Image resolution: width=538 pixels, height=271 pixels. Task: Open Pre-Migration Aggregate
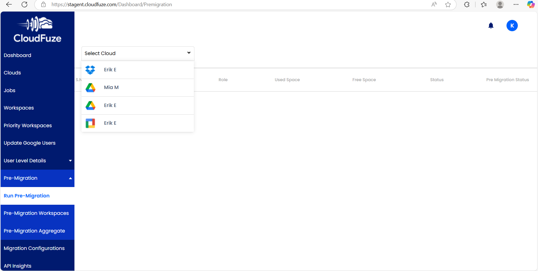(x=34, y=231)
